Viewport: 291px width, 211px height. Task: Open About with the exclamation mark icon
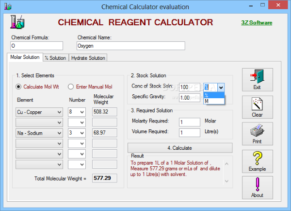coord(257,188)
